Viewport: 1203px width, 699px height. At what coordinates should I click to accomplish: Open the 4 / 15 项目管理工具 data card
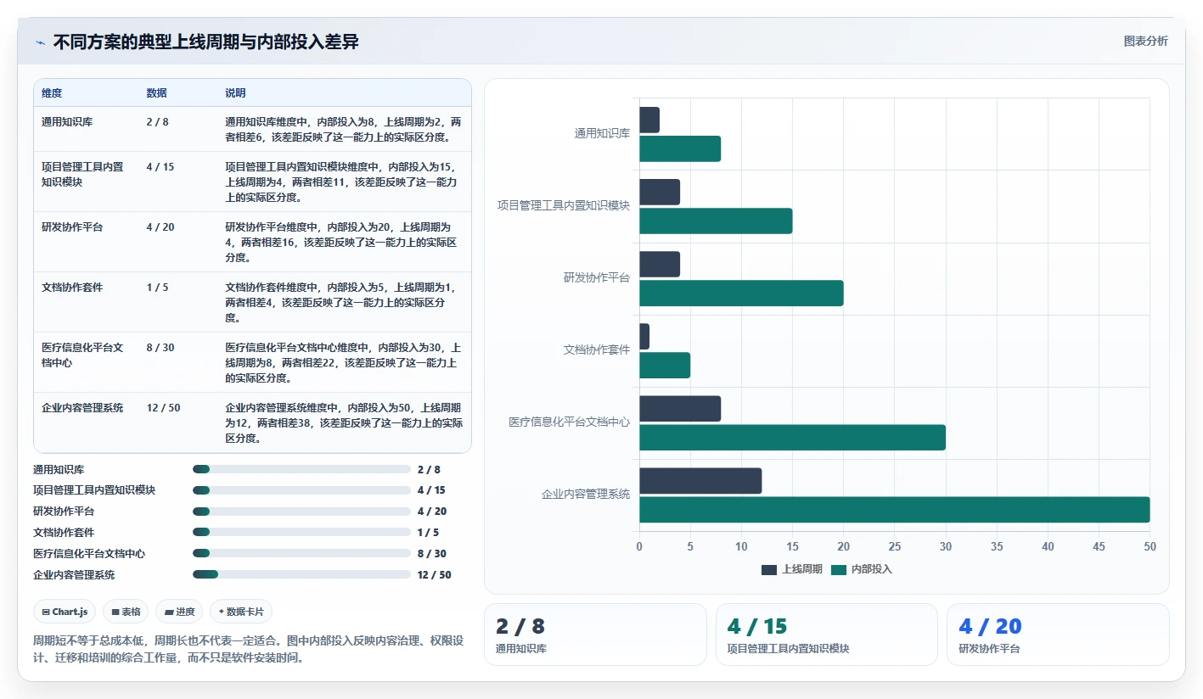tap(826, 635)
